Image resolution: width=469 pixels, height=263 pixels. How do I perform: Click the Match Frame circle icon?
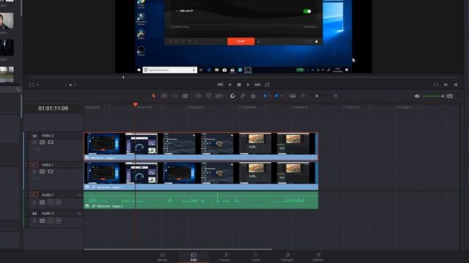[x=436, y=85]
